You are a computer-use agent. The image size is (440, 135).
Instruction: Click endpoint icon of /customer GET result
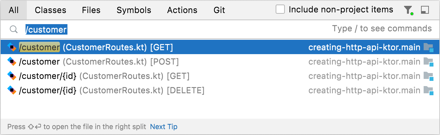coord(12,48)
